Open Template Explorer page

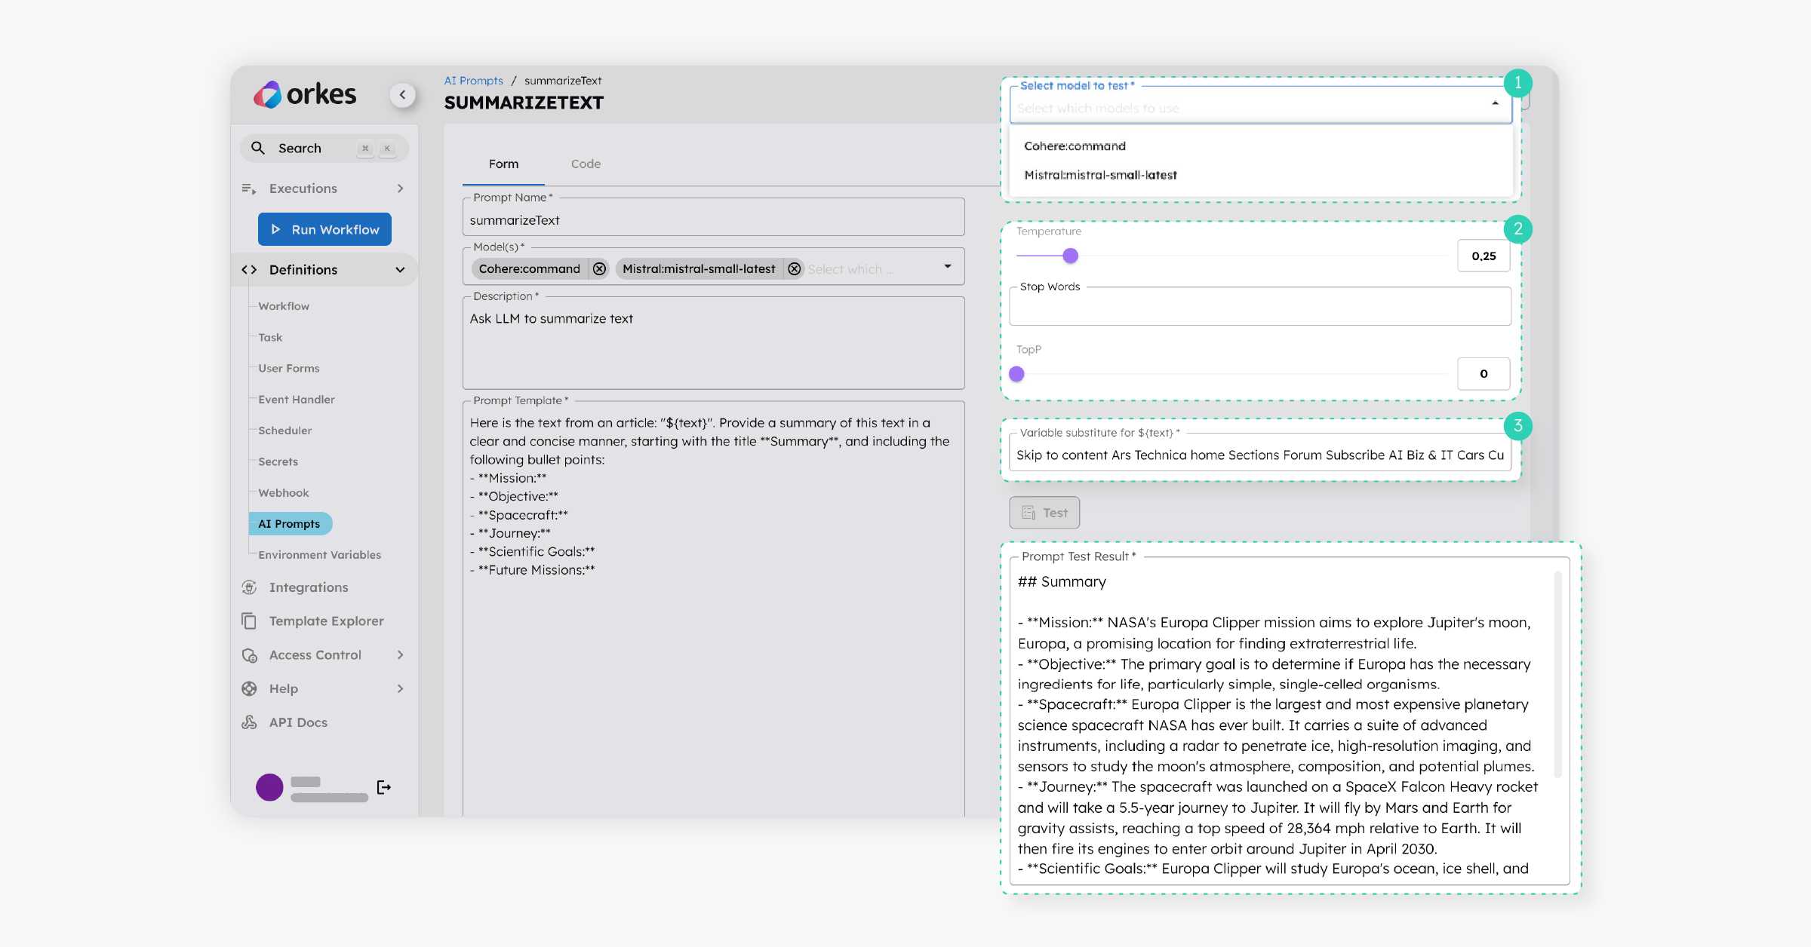tap(327, 621)
